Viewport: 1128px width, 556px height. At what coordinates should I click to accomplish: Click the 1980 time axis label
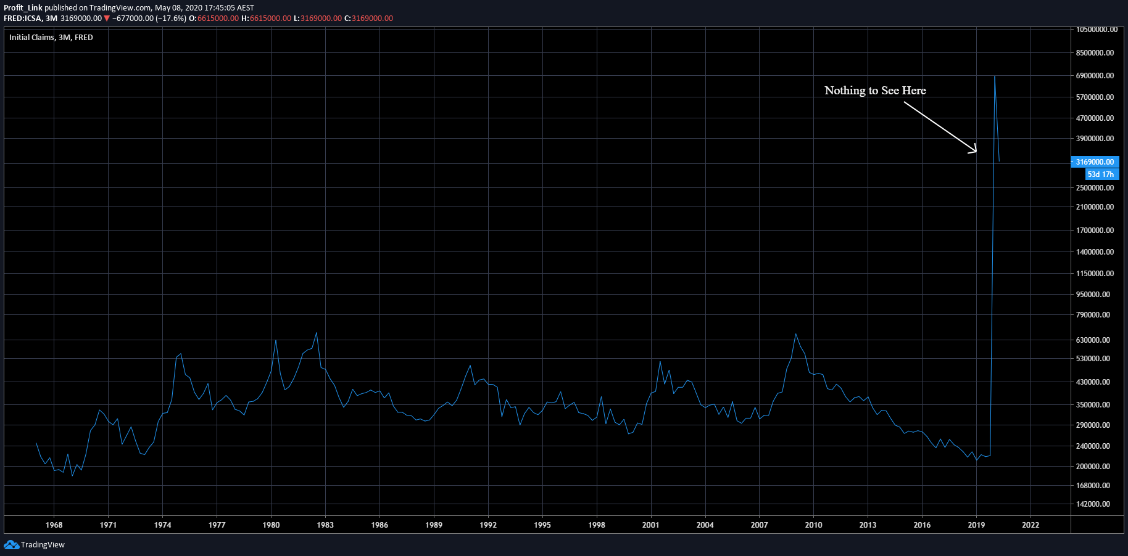pyautogui.click(x=271, y=525)
